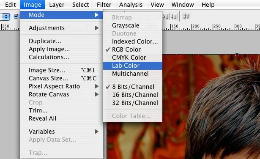The image size is (260, 159).
Task: Switch image mode to Grayscale
Action: point(133,25)
